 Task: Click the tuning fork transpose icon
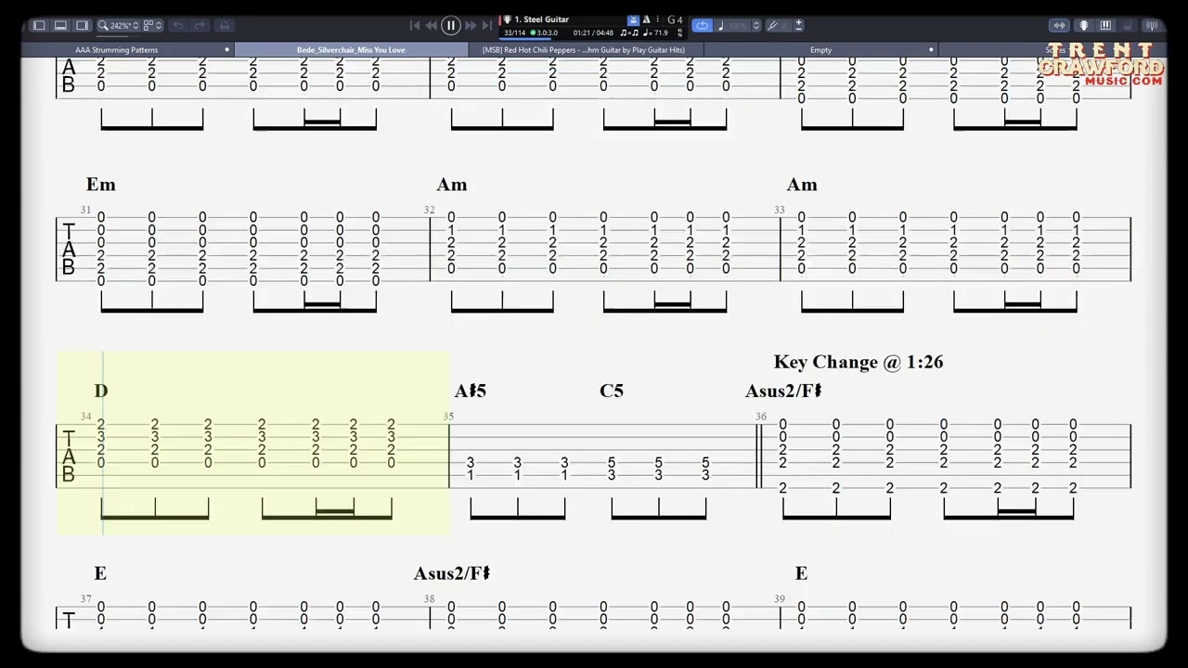772,25
